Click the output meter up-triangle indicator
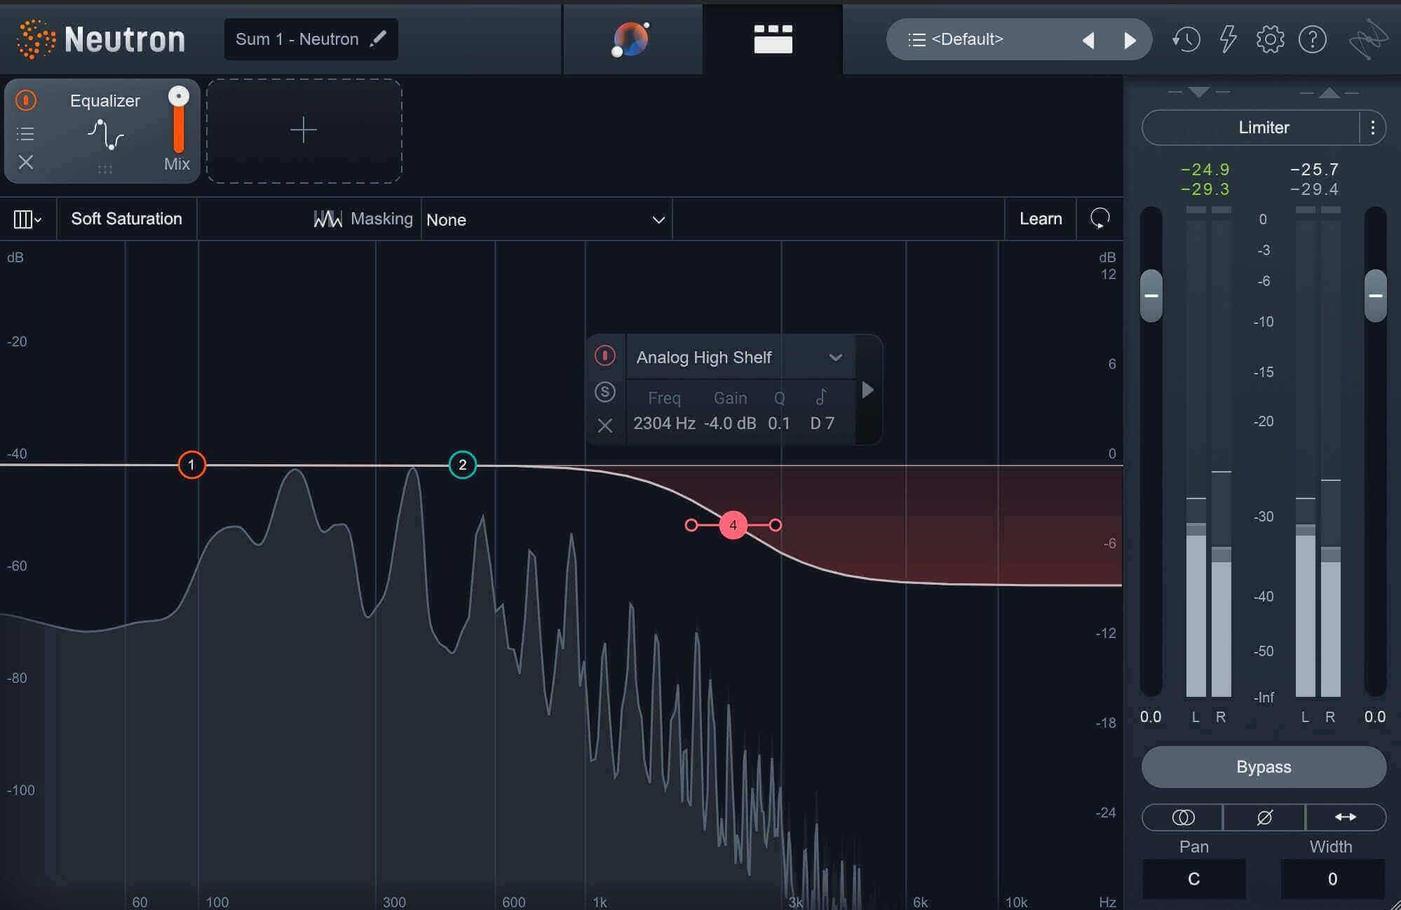Viewport: 1401px width, 910px height. coord(1329,92)
